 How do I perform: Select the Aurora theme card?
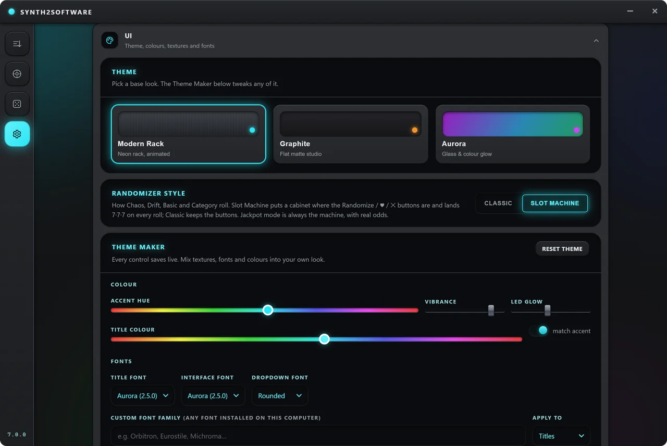[513, 134]
